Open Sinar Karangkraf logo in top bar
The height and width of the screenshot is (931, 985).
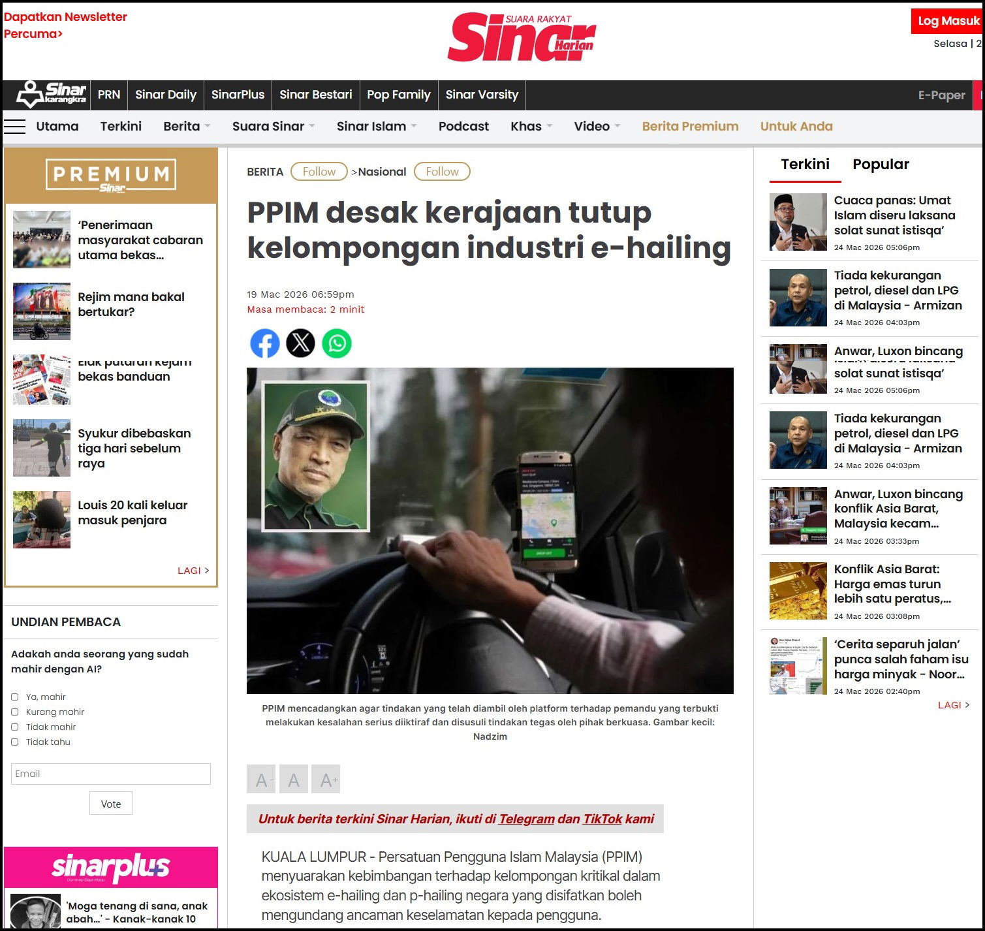click(x=51, y=95)
